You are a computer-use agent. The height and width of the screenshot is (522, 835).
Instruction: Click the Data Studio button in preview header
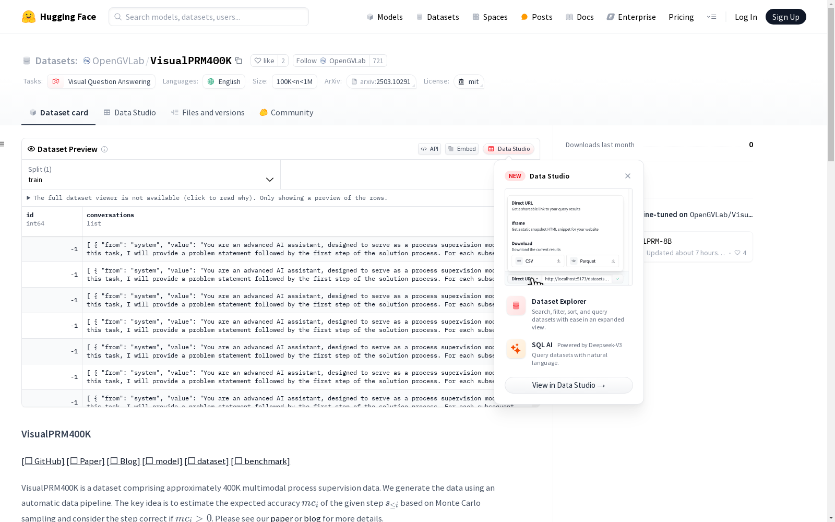pos(508,149)
